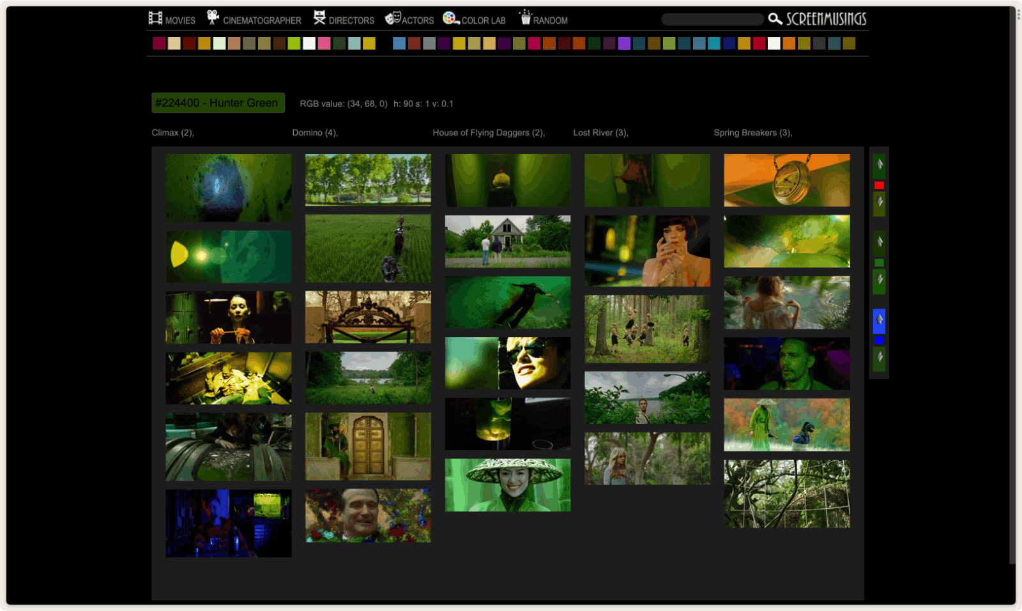Image resolution: width=1022 pixels, height=611 pixels.
Task: Click inside the search input field
Action: tap(712, 19)
